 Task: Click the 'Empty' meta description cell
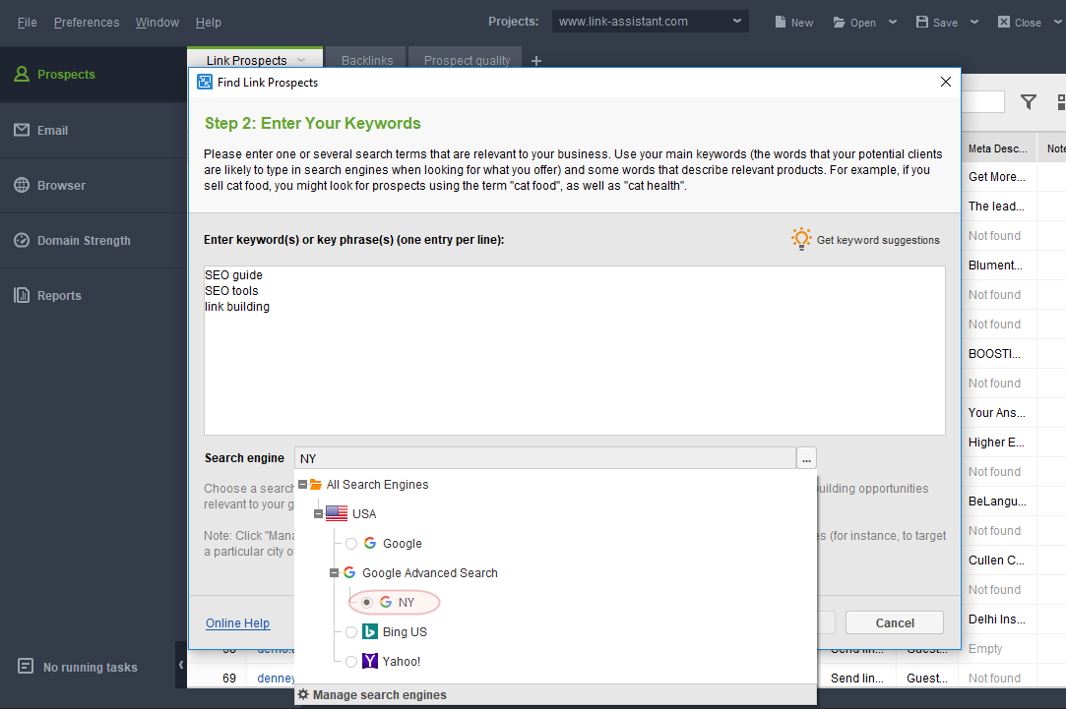[x=998, y=649]
